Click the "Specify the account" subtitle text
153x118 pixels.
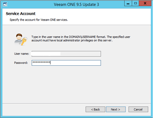point(39,20)
